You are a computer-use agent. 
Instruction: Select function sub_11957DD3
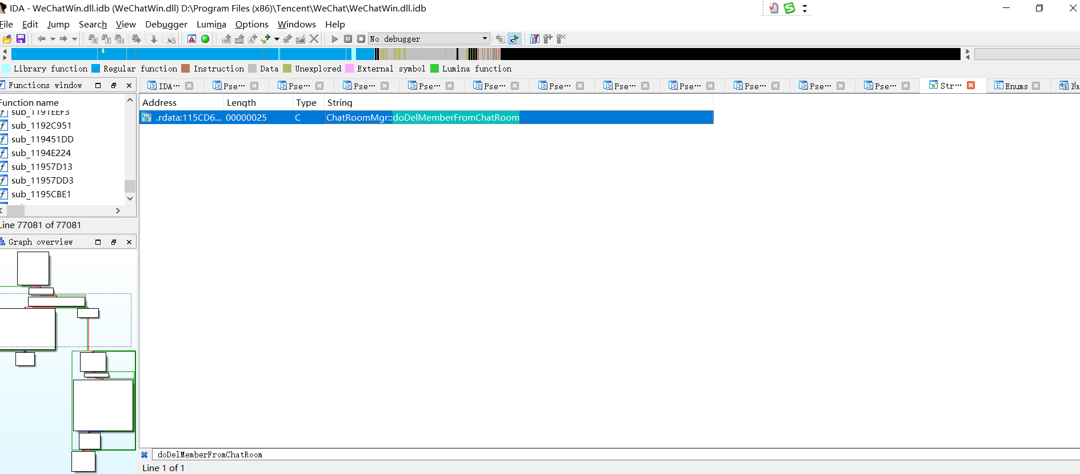(42, 180)
